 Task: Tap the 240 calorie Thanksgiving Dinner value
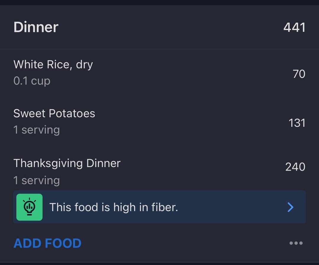tap(295, 167)
